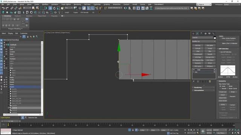Open the Hierarchy panel tab

(201, 33)
